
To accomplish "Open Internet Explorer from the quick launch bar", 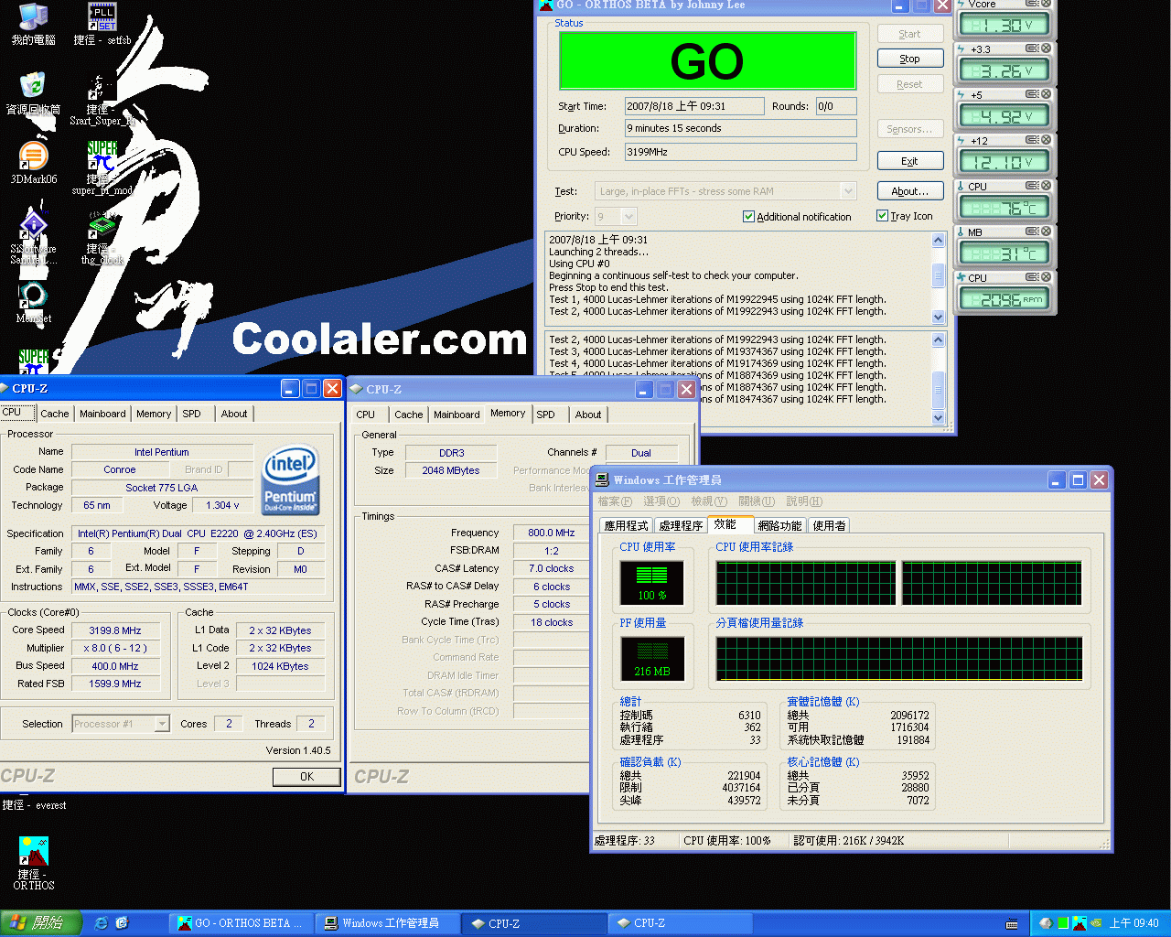I will [102, 923].
